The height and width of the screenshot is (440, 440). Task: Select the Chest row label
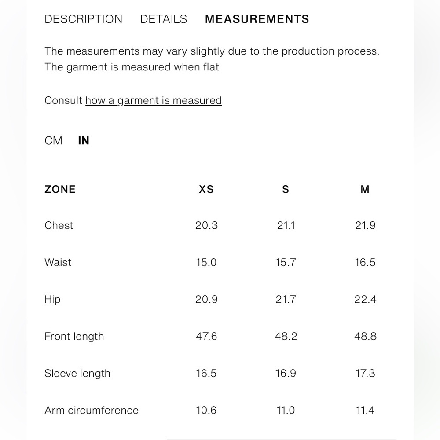tap(59, 225)
